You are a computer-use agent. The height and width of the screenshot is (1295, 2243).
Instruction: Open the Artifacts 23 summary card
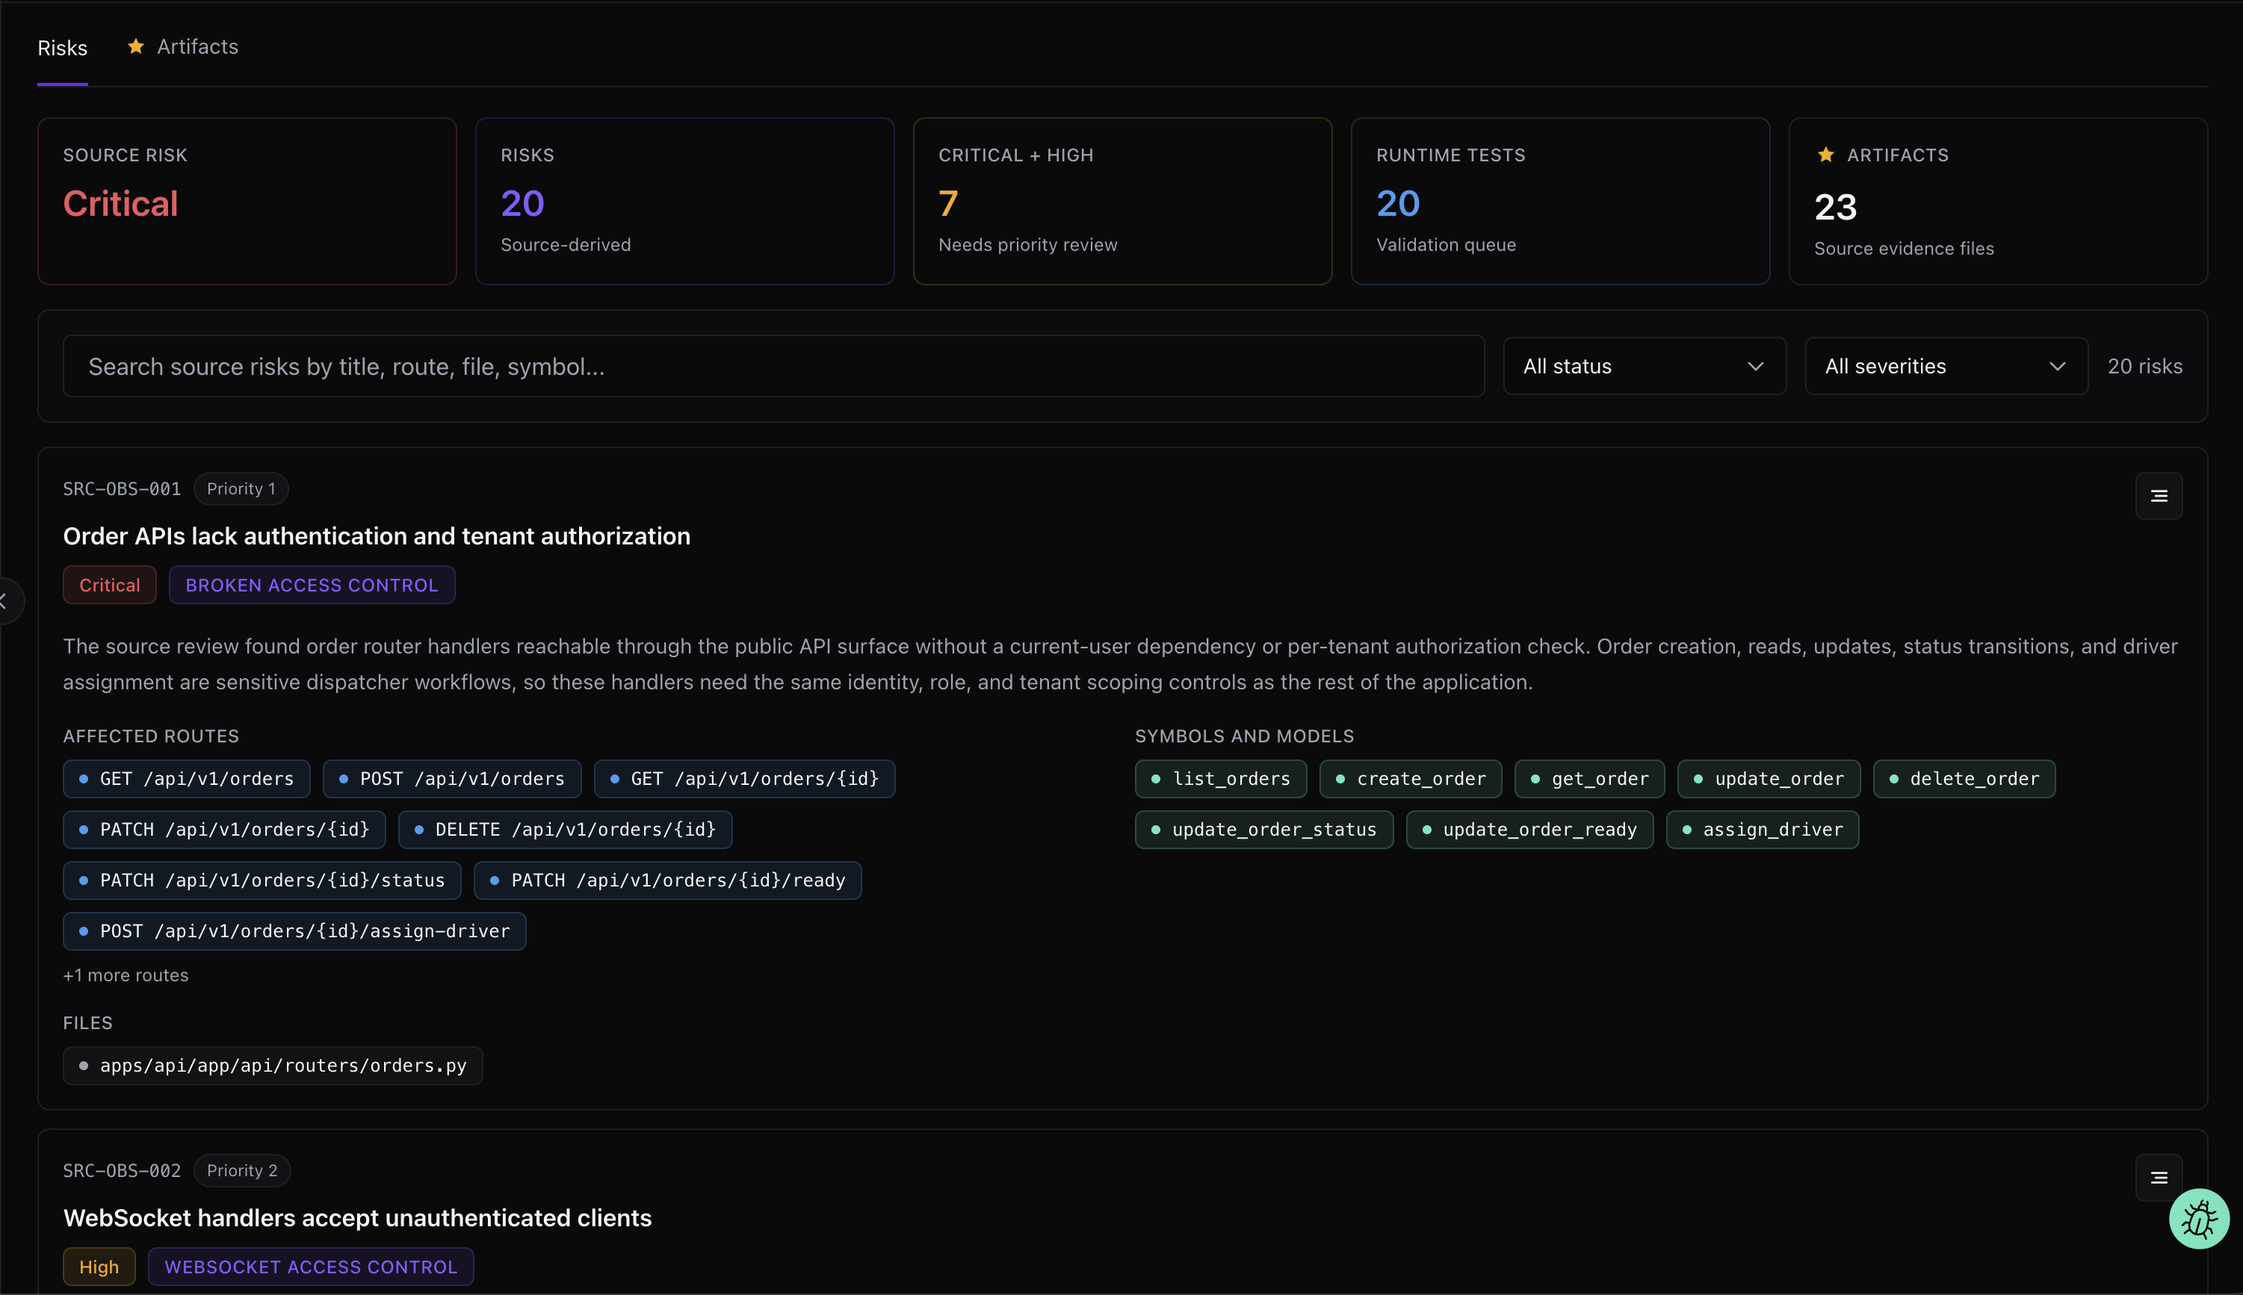(1999, 201)
